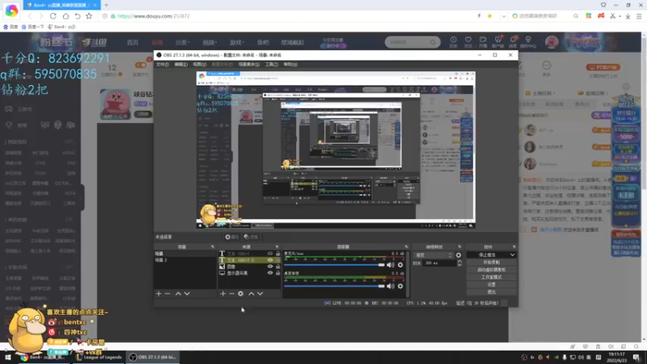This screenshot has height=364, width=647.
Task: Toggle lock on the display capture source
Action: tap(277, 273)
